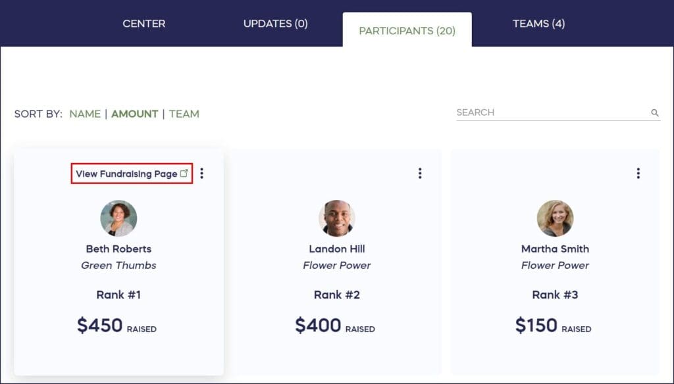This screenshot has height=384, width=674.
Task: Open the Updates (0) tab
Action: [x=275, y=24]
